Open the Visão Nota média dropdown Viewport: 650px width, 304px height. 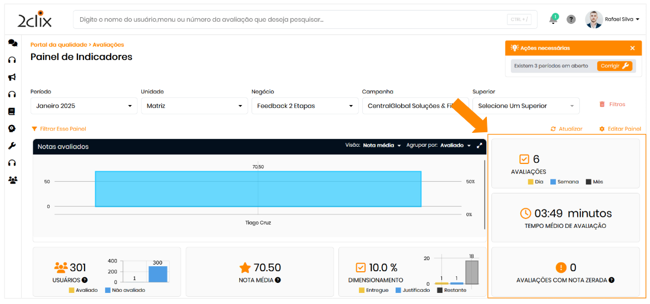(x=382, y=146)
